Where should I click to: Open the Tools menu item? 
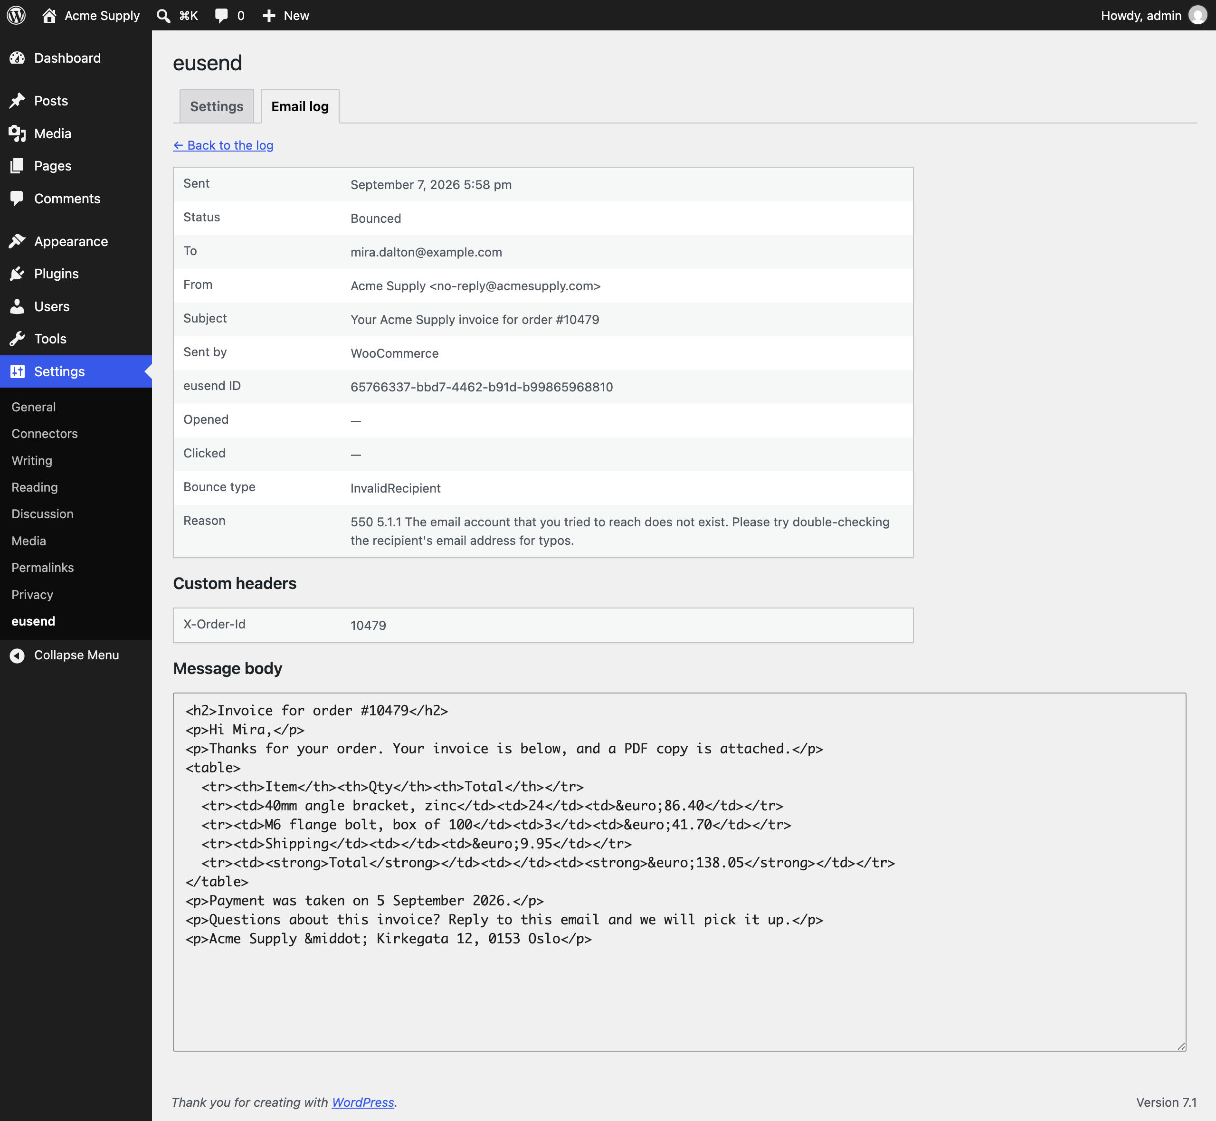[x=76, y=339]
